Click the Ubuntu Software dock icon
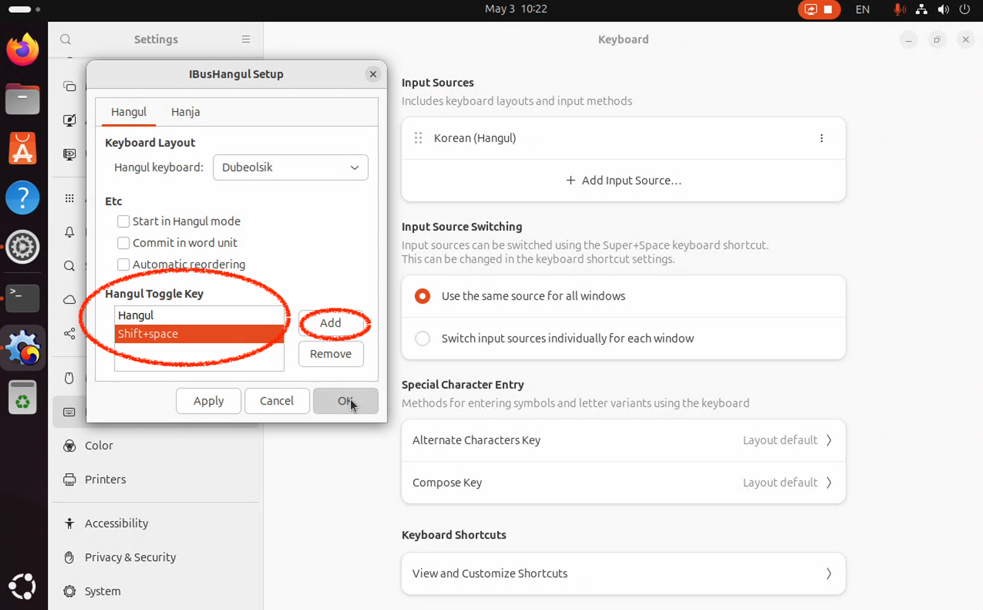The height and width of the screenshot is (610, 983). tap(23, 148)
